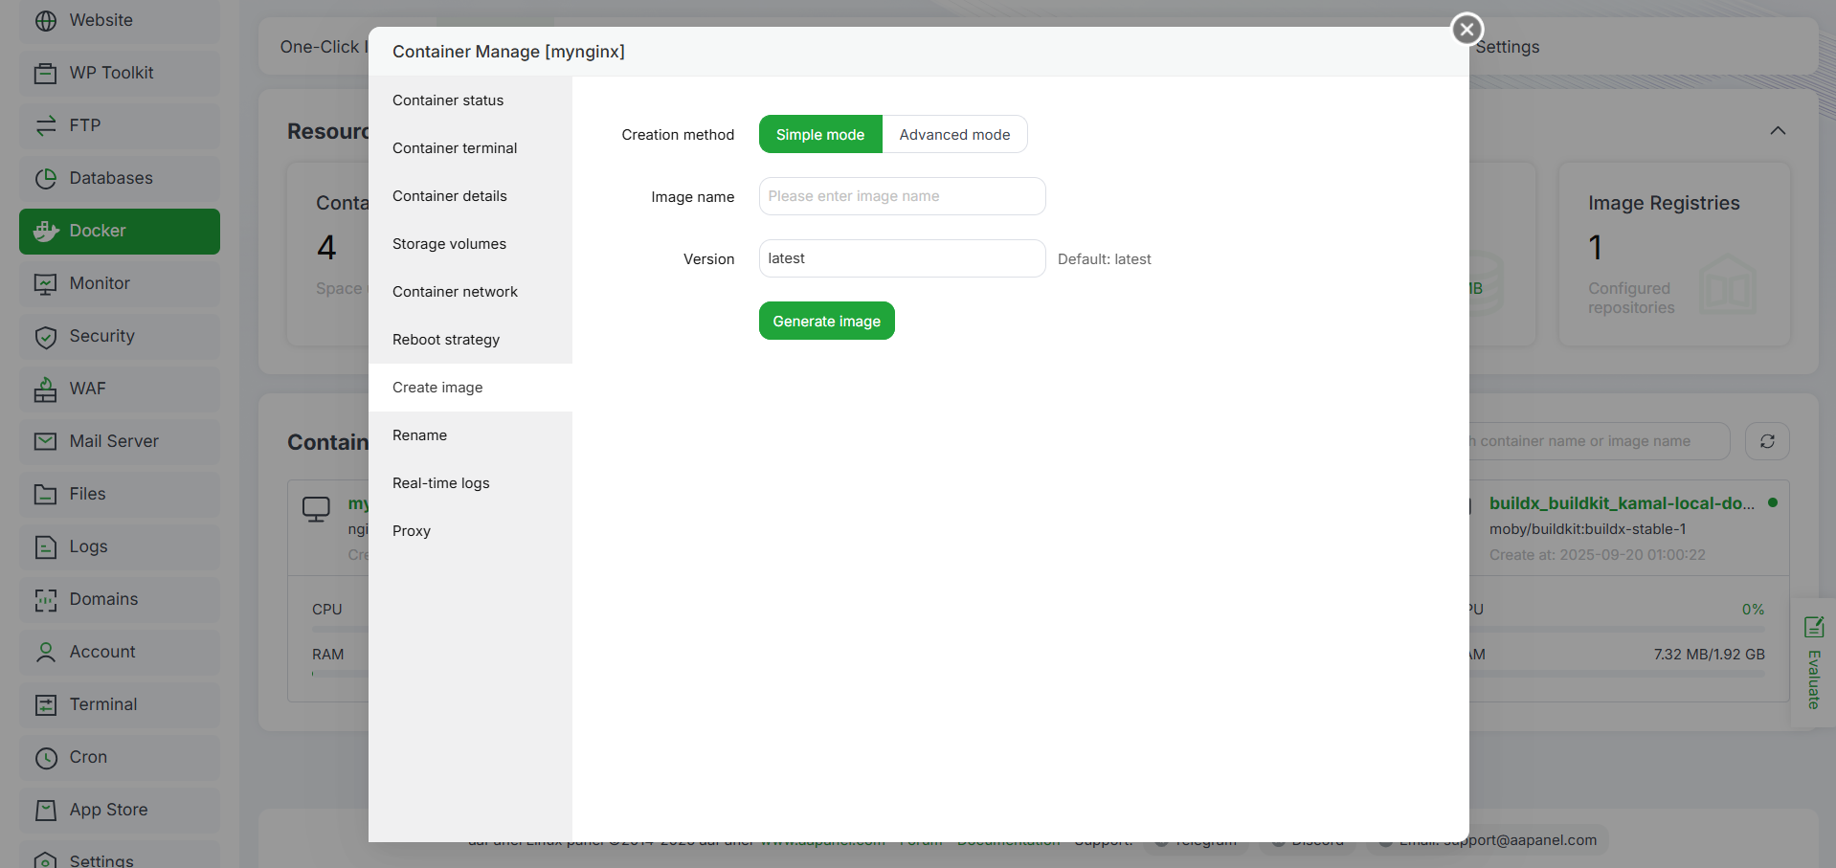The height and width of the screenshot is (868, 1836).
Task: Collapse the Resources section chevron
Action: pyautogui.click(x=1778, y=130)
